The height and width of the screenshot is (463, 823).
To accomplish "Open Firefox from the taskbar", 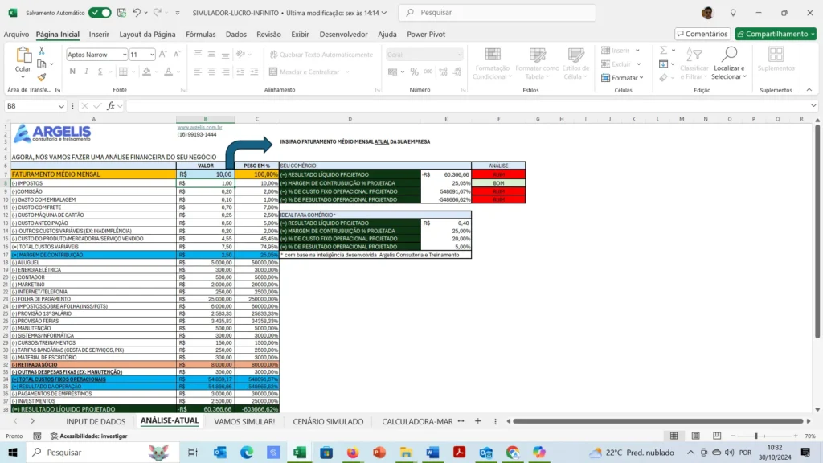I will pyautogui.click(x=353, y=452).
